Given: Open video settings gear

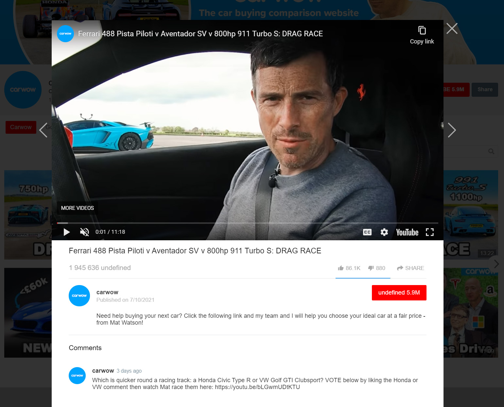Looking at the screenshot, I should point(384,232).
